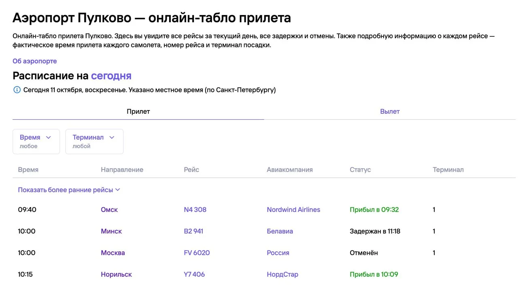Open flight N4 308
This screenshot has height=289, width=518.
point(195,210)
